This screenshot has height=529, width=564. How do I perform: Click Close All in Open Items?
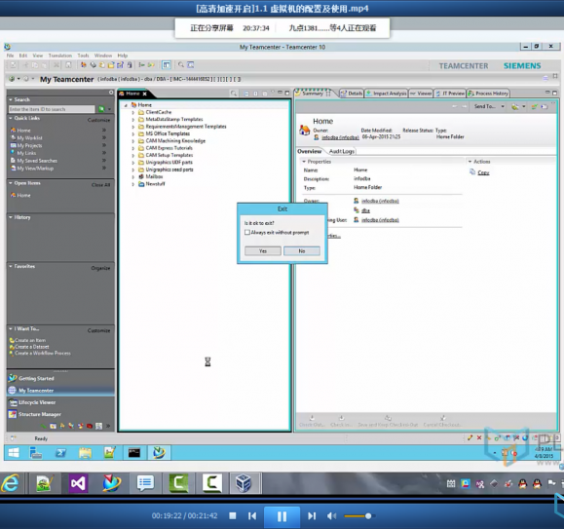100,185
